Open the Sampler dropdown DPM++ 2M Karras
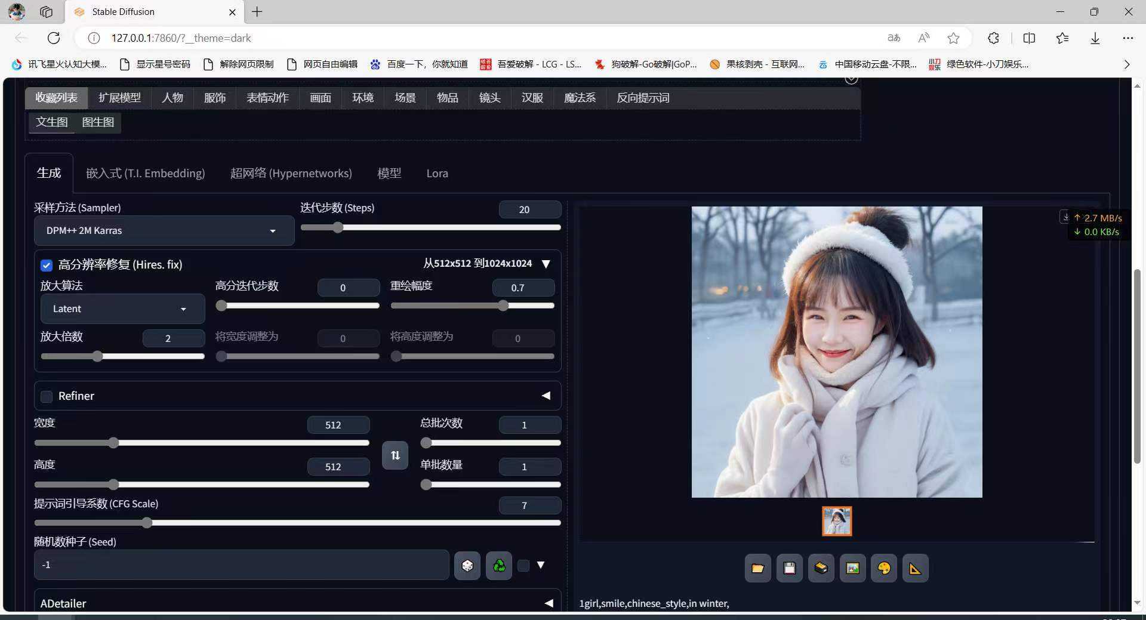Screen dimensions: 1146x620 click(x=164, y=231)
